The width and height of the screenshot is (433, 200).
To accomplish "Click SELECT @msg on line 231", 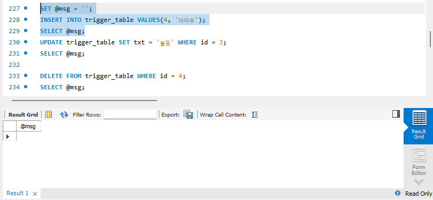I will (62, 53).
